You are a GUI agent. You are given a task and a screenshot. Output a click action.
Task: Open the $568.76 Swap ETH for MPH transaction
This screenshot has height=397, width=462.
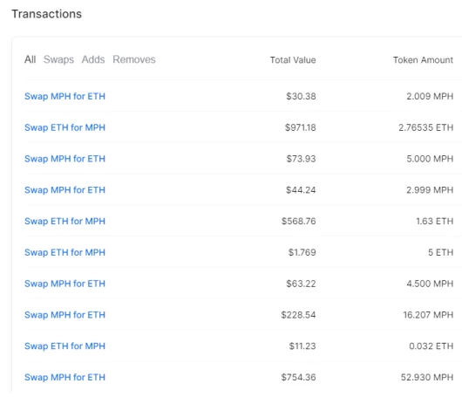point(65,222)
